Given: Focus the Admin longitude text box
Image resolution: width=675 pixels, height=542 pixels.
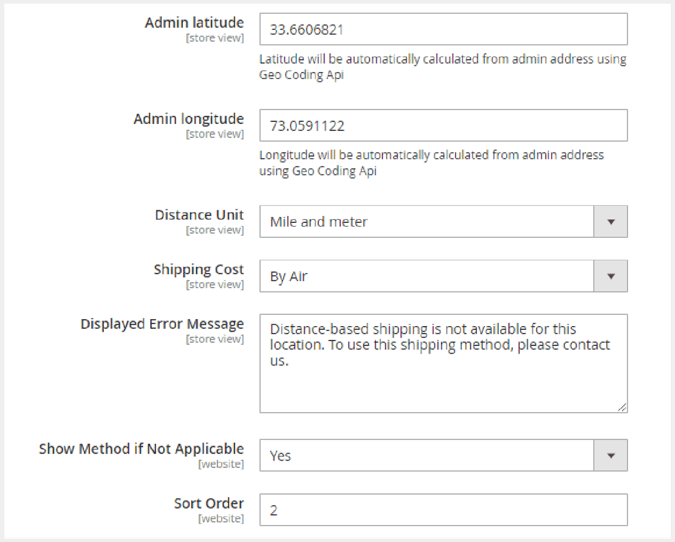Looking at the screenshot, I should pos(443,126).
